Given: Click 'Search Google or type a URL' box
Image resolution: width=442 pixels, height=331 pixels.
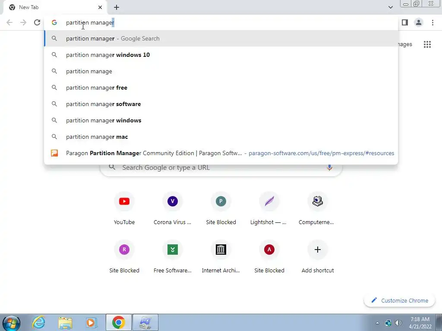Looking at the screenshot, I should tap(221, 169).
